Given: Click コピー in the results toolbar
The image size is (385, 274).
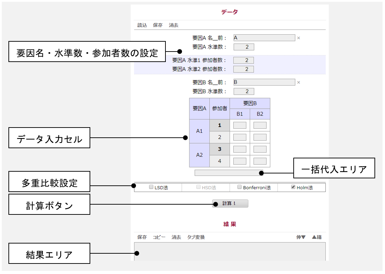Looking at the screenshot, I should [159, 237].
